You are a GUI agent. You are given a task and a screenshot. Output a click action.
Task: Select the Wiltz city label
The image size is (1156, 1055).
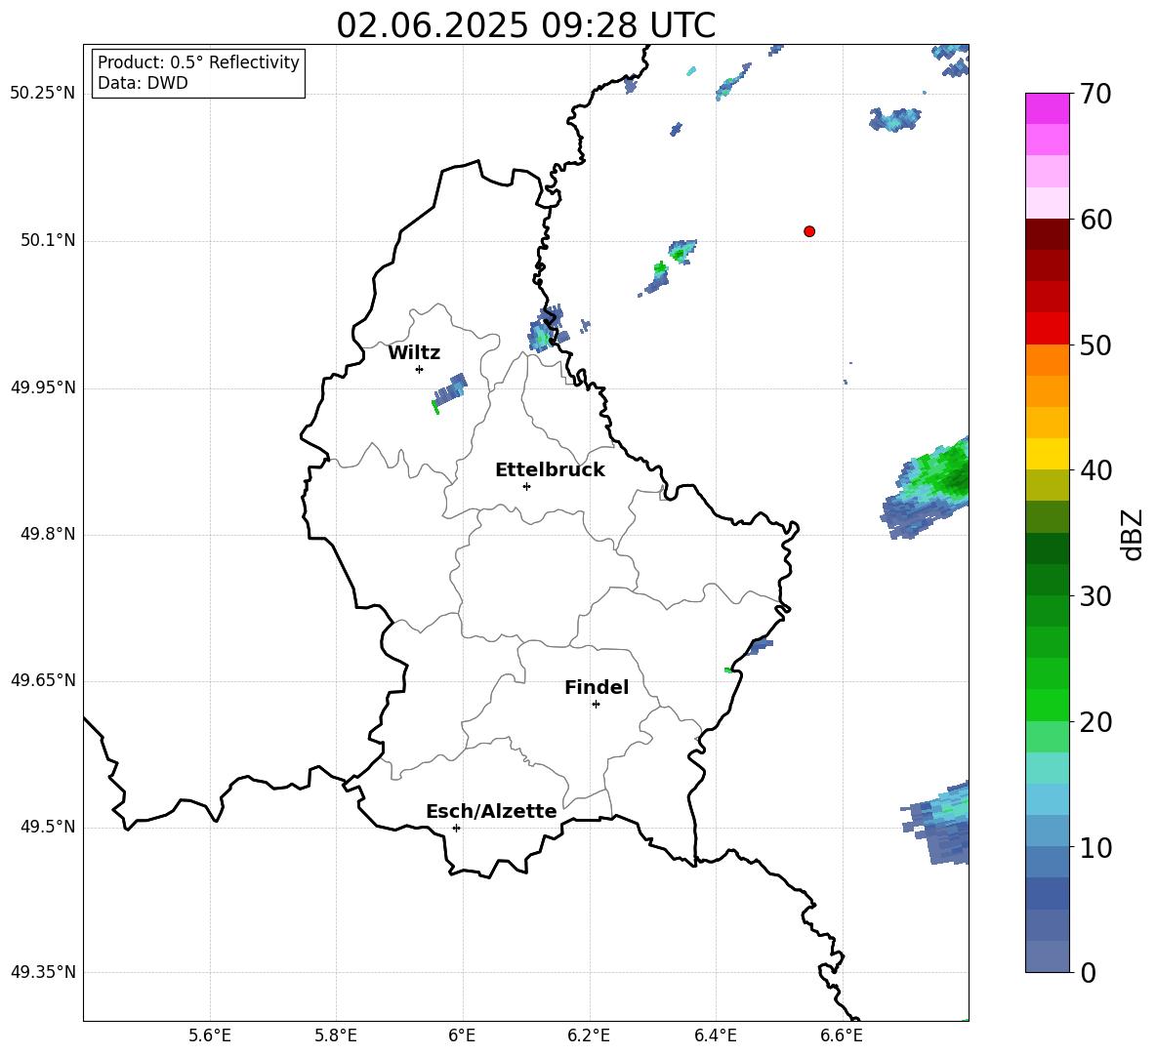click(x=414, y=353)
